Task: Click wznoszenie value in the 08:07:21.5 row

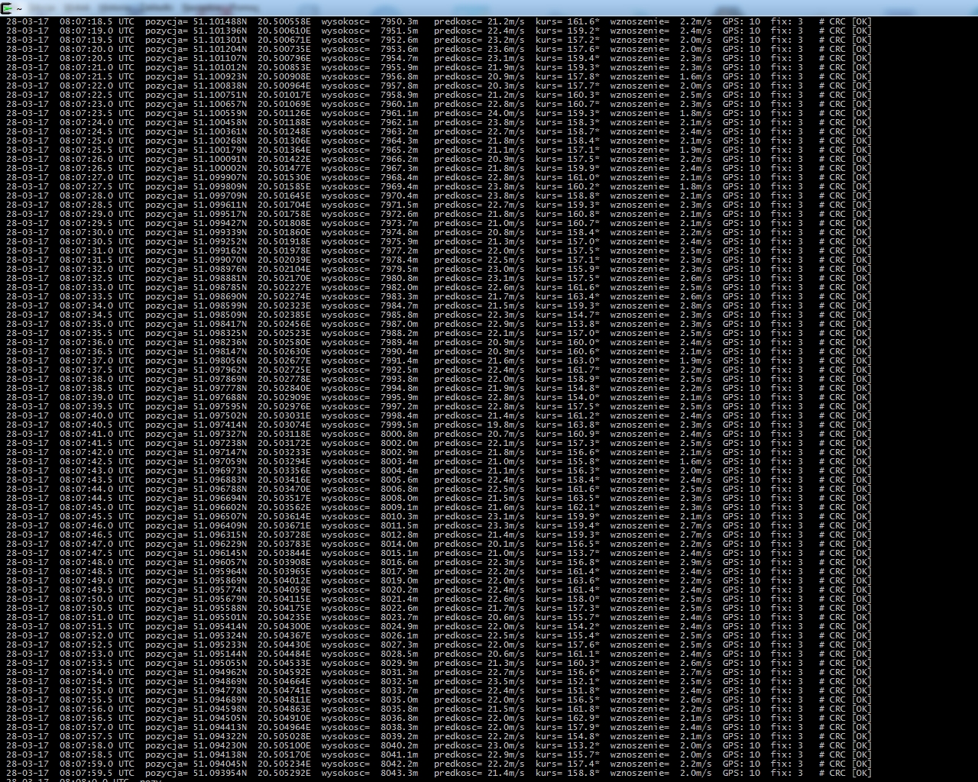Action: pos(695,76)
